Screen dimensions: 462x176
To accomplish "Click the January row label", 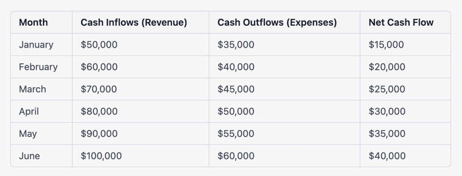I will tap(36, 45).
